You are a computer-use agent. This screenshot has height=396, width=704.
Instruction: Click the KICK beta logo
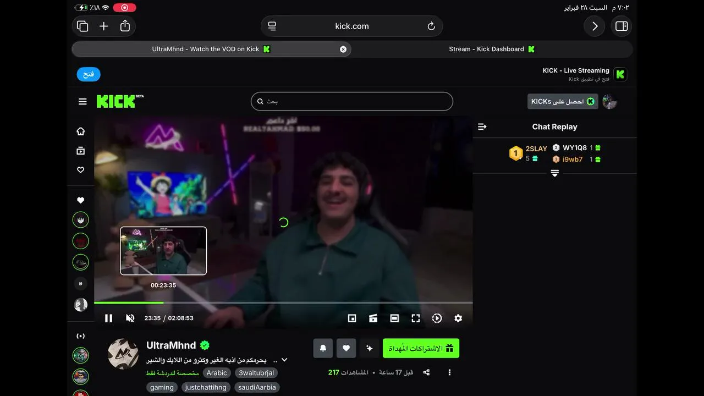[x=120, y=101]
